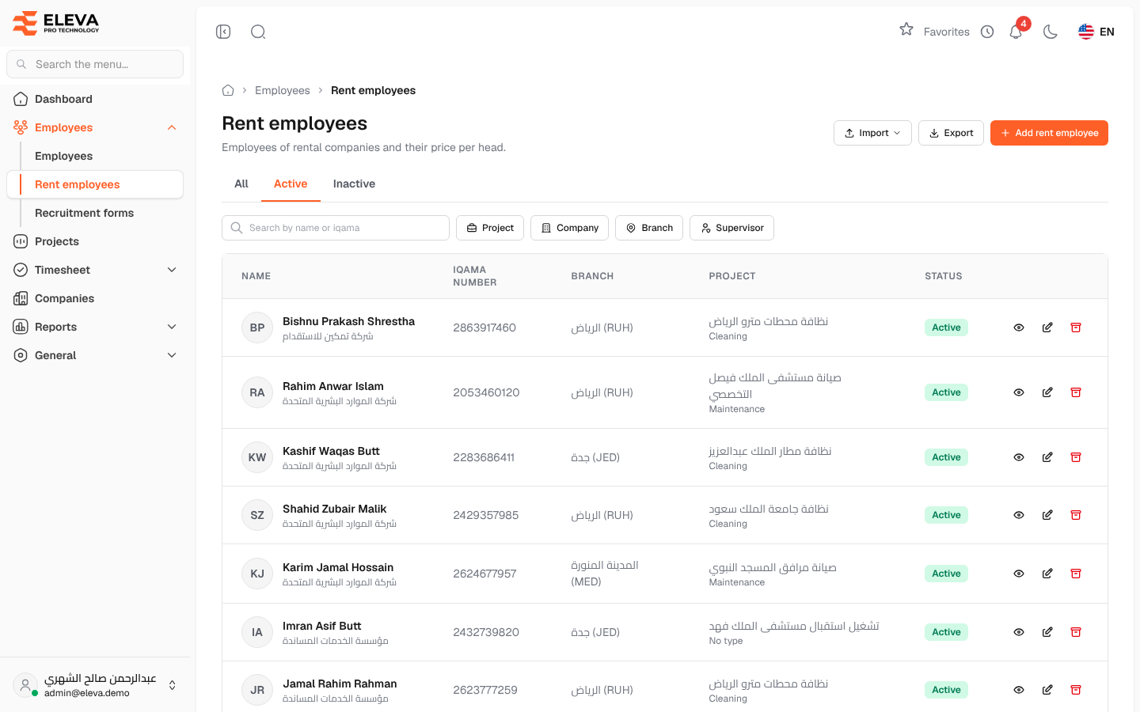Open the Branch filter

[649, 228]
